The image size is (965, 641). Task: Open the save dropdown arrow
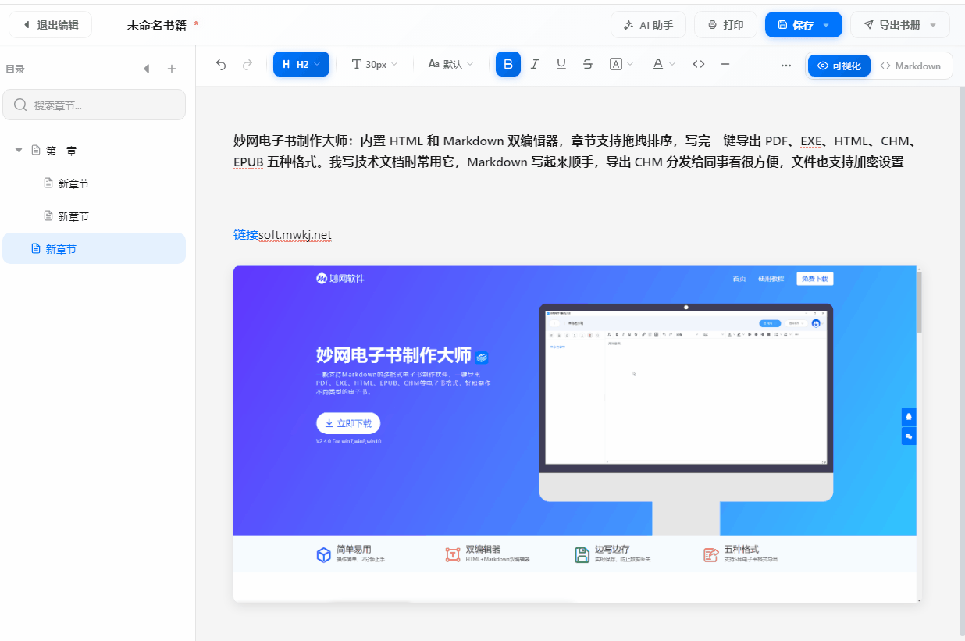(x=827, y=25)
